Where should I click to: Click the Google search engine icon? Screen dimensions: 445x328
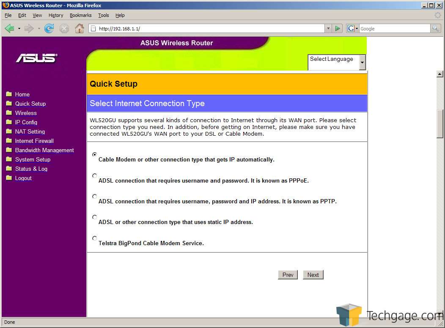click(x=351, y=28)
